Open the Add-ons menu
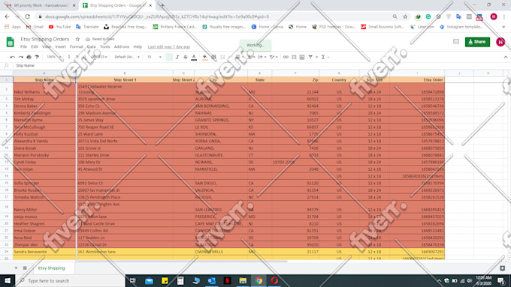511x287 pixels. pyautogui.click(x=122, y=46)
